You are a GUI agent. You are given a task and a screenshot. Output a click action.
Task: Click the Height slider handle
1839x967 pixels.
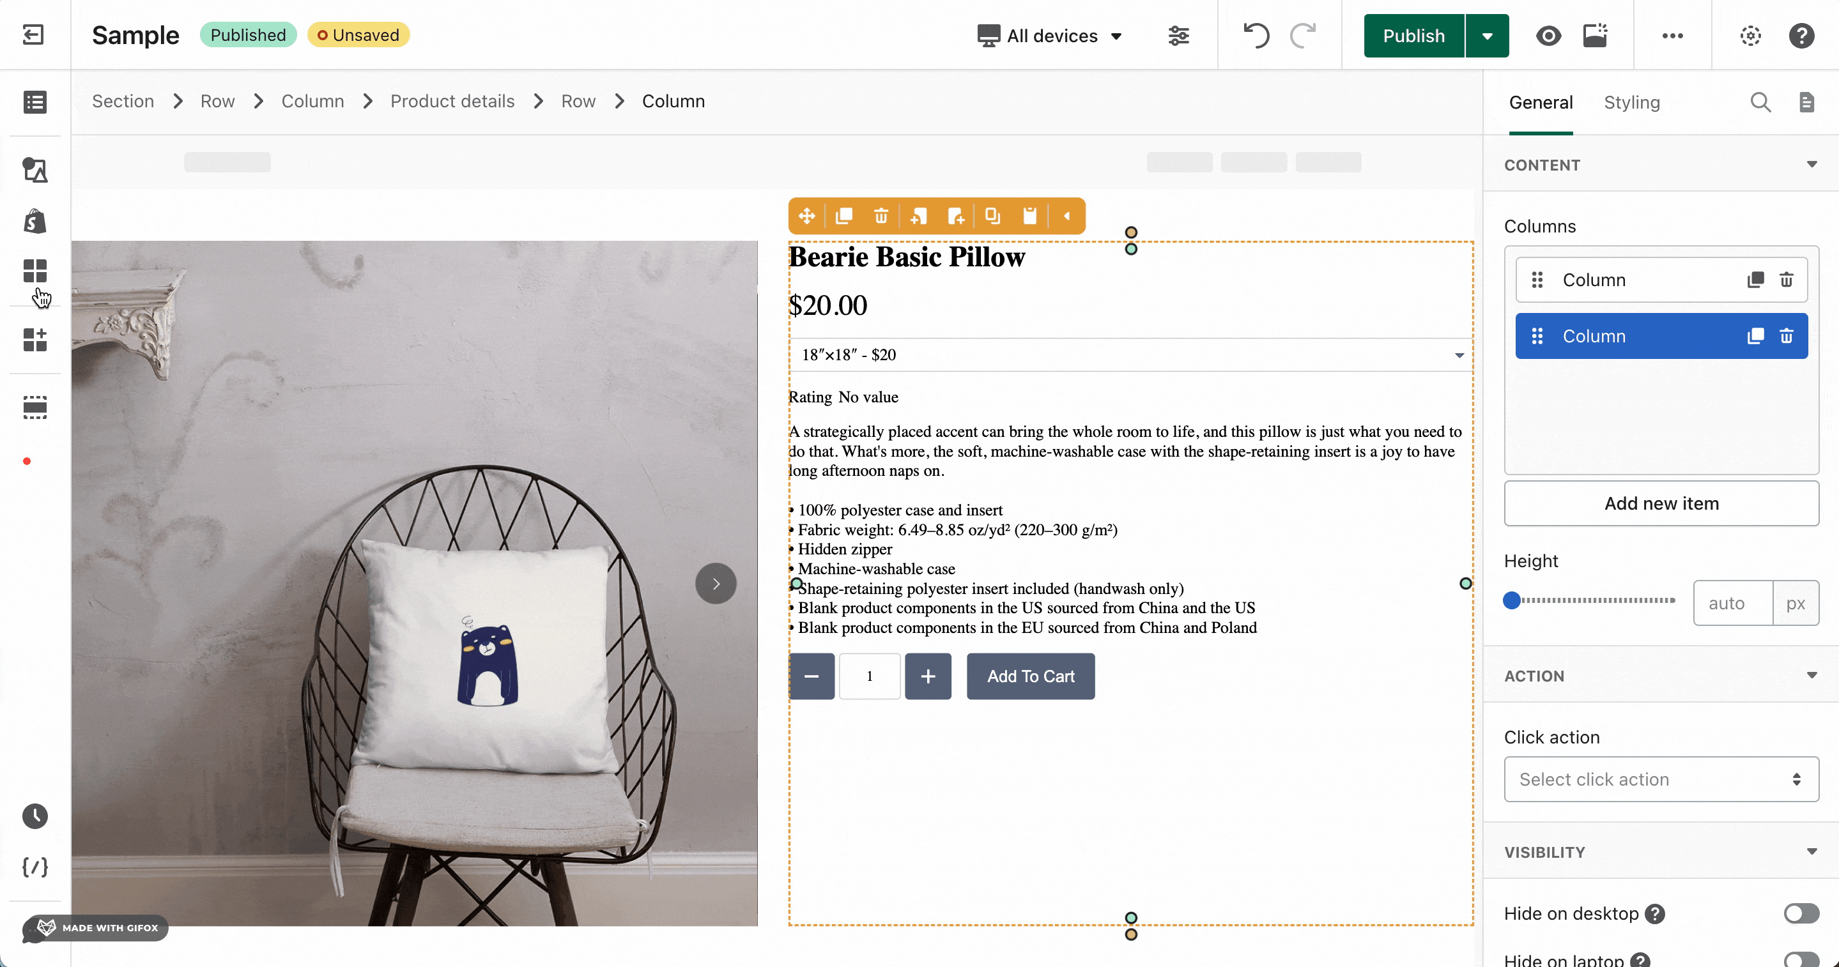[1511, 601]
